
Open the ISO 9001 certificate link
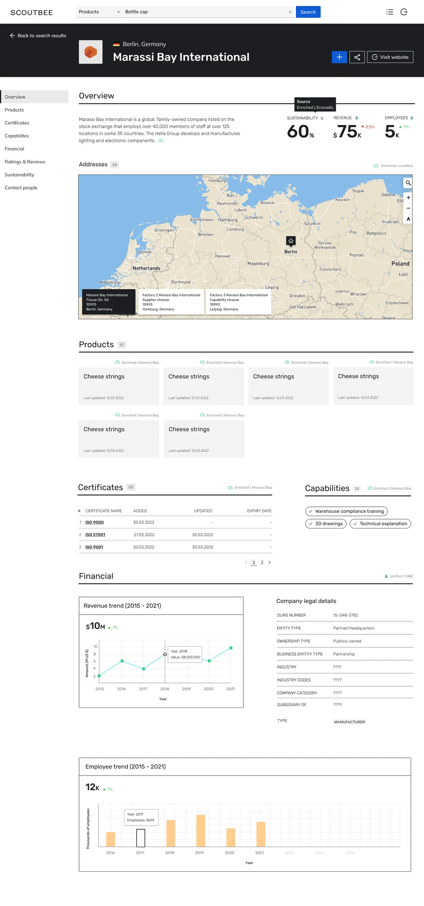(x=94, y=547)
